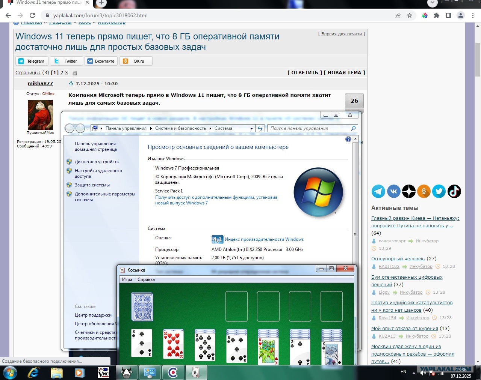Open help in the System window
The width and height of the screenshot is (481, 380).
point(348,139)
